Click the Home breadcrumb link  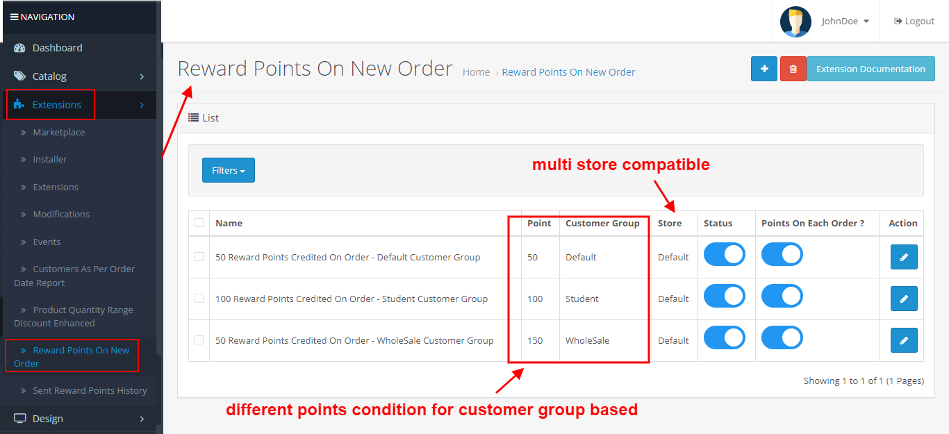476,72
